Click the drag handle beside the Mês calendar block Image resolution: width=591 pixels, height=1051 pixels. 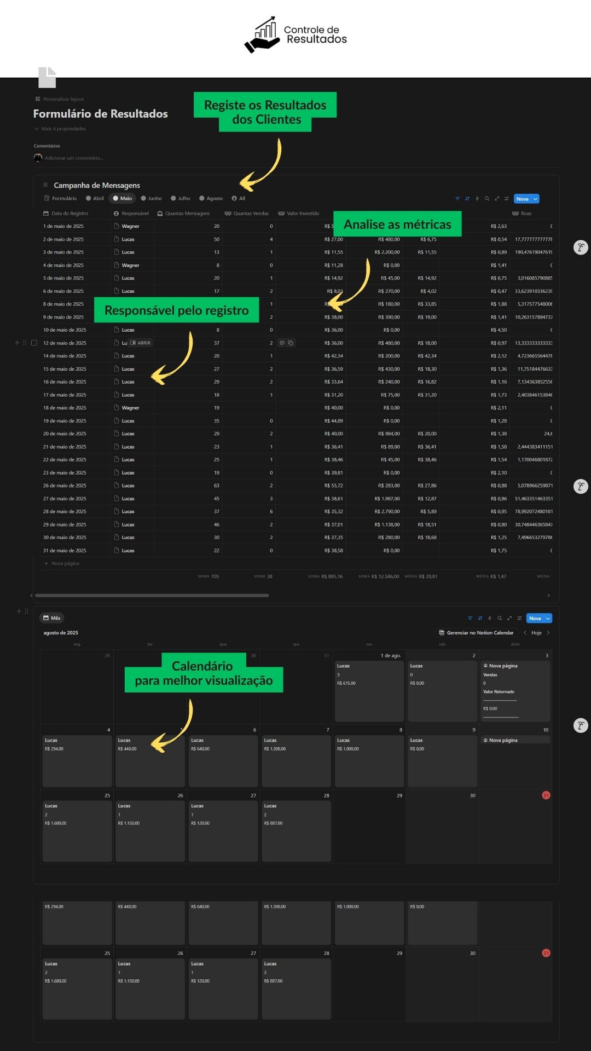click(26, 611)
